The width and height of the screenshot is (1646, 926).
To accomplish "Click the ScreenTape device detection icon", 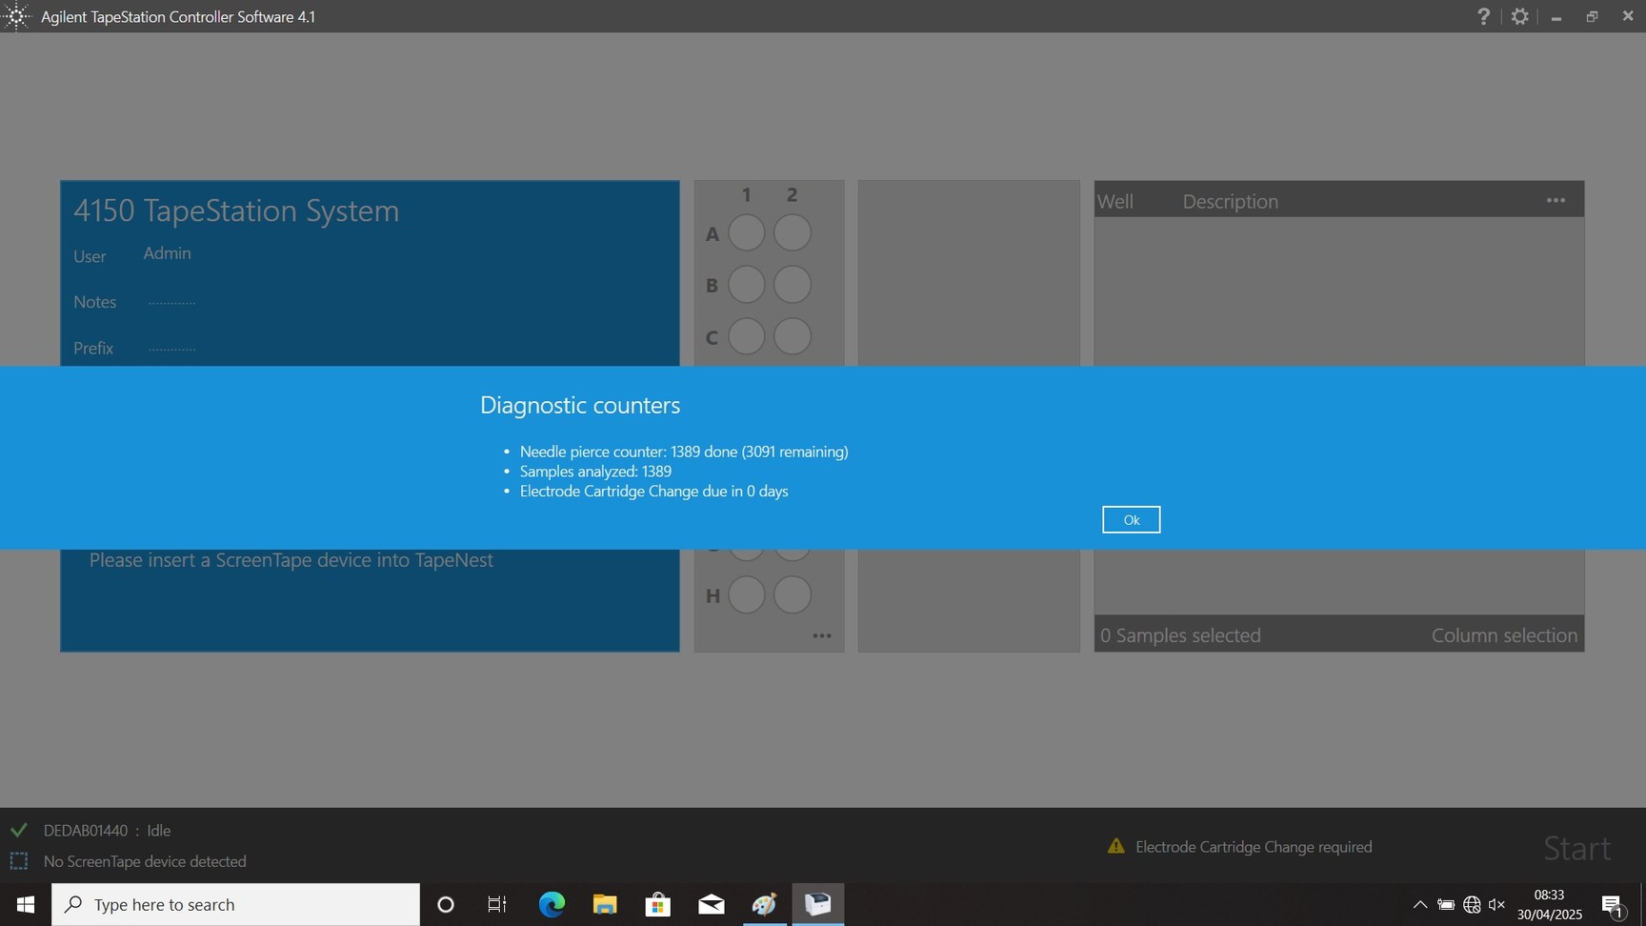I will click(18, 861).
